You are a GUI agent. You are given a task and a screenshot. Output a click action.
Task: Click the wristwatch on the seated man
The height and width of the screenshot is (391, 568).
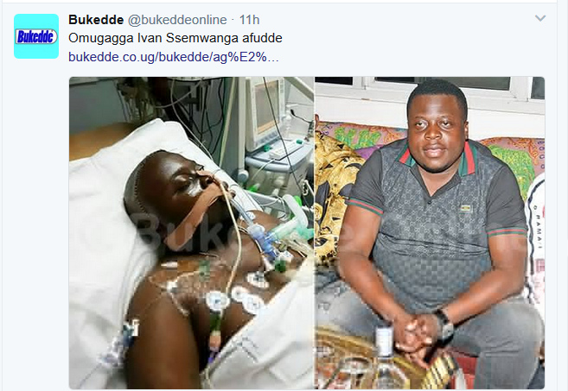445,325
